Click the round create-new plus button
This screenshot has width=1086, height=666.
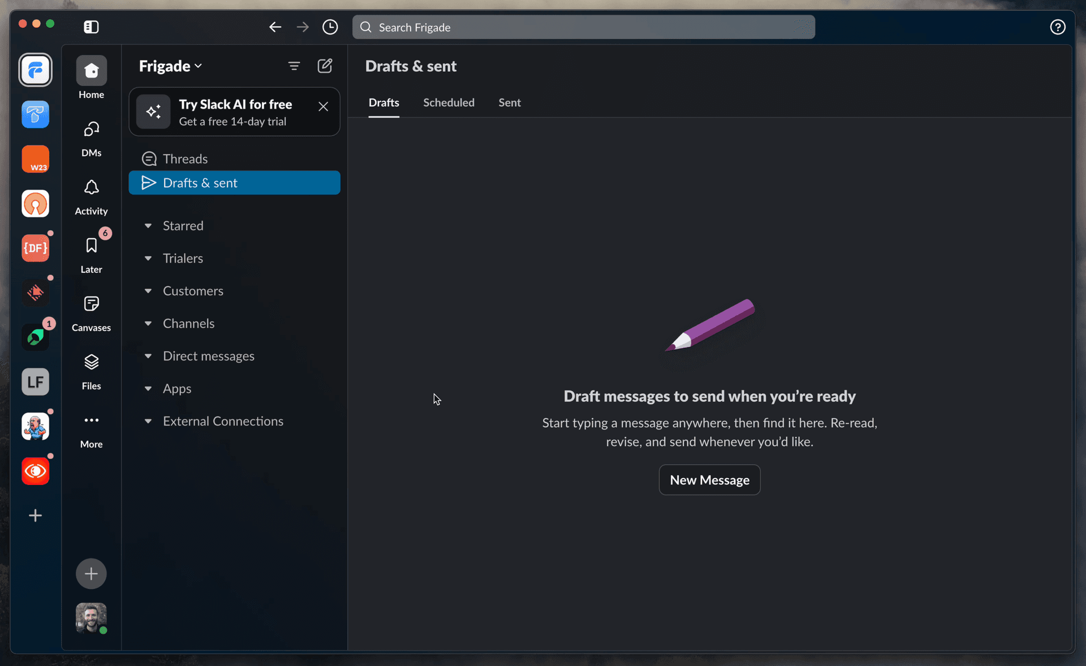tap(91, 574)
